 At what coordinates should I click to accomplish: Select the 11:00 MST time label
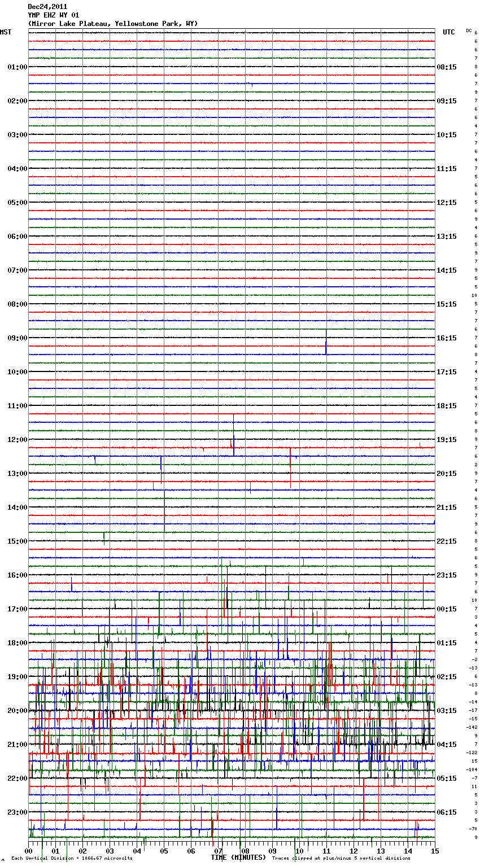click(17, 406)
